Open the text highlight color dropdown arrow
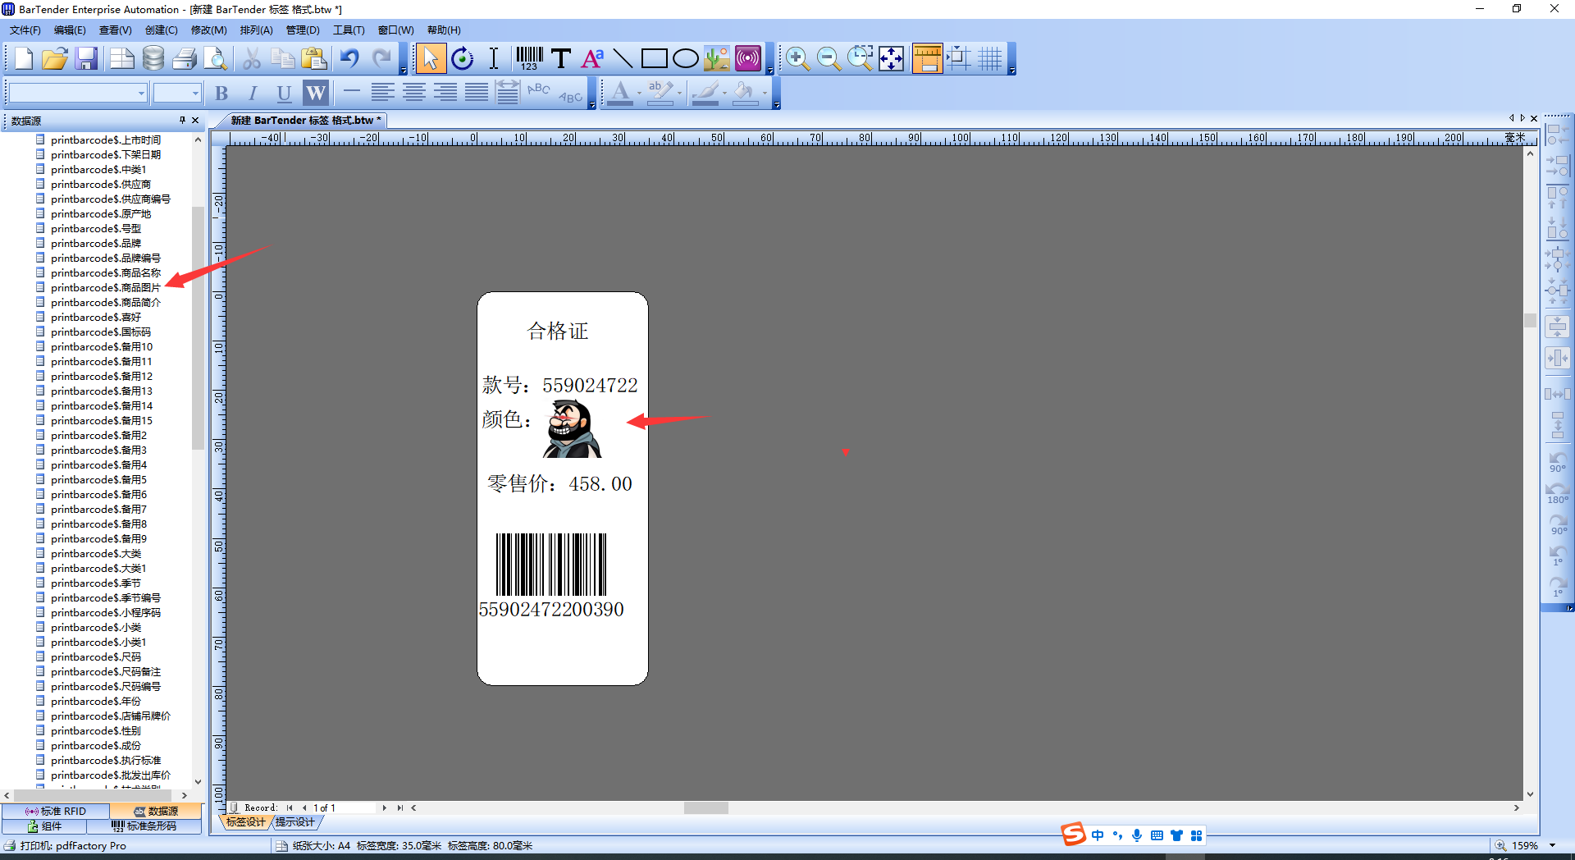This screenshot has height=860, width=1575. (680, 94)
